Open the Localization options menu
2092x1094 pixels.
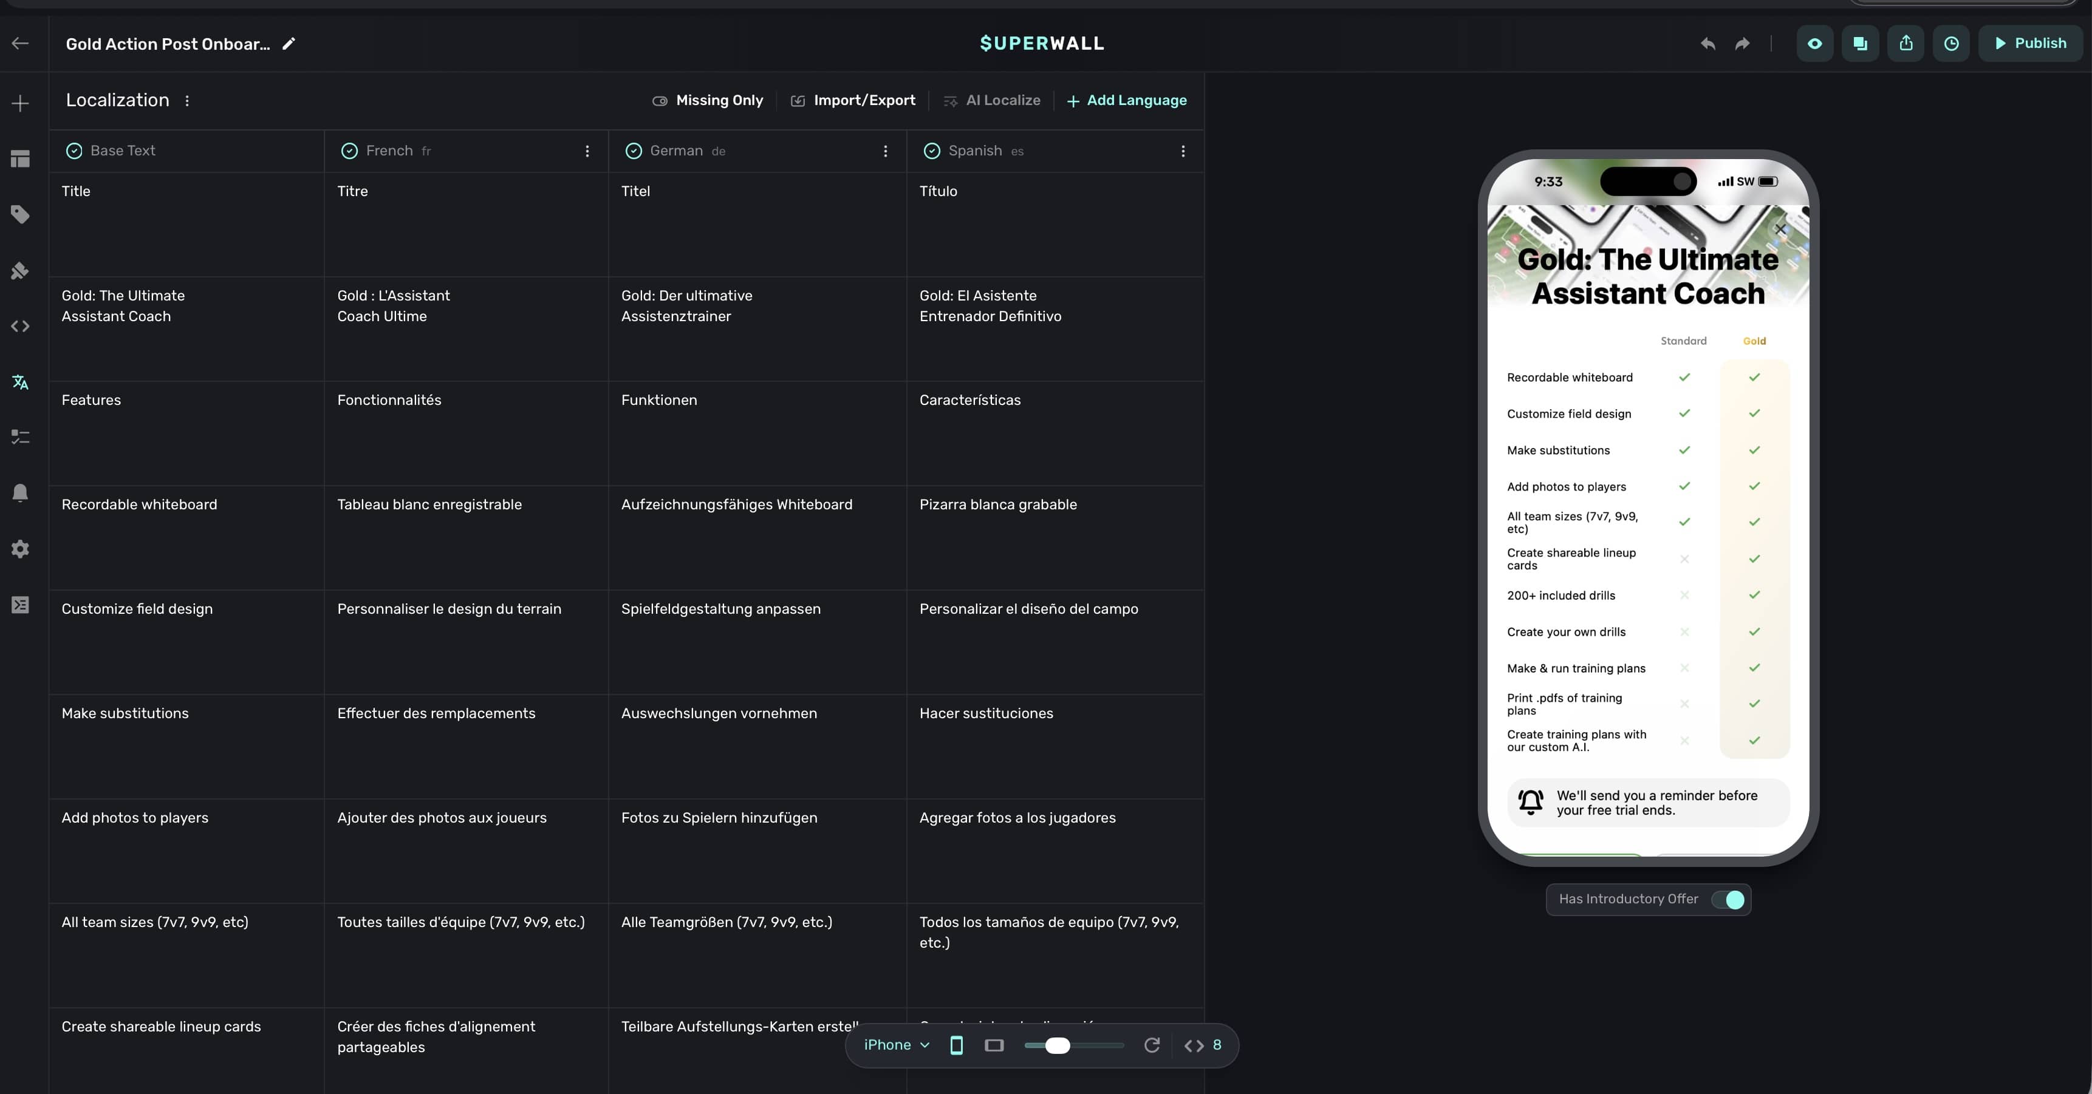click(187, 100)
